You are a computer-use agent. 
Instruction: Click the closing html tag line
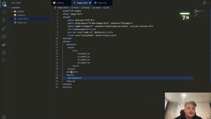[x=67, y=87]
